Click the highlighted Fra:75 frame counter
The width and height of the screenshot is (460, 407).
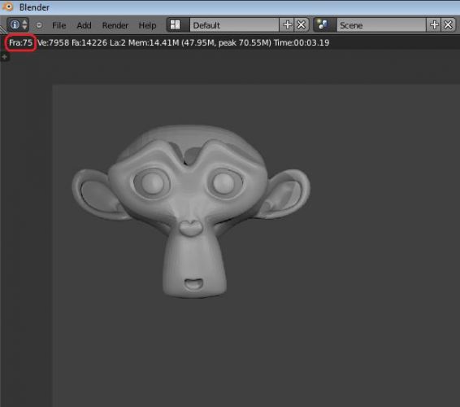[x=20, y=43]
